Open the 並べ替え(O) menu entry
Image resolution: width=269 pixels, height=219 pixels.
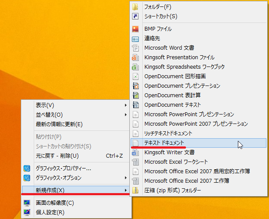pyautogui.click(x=49, y=114)
